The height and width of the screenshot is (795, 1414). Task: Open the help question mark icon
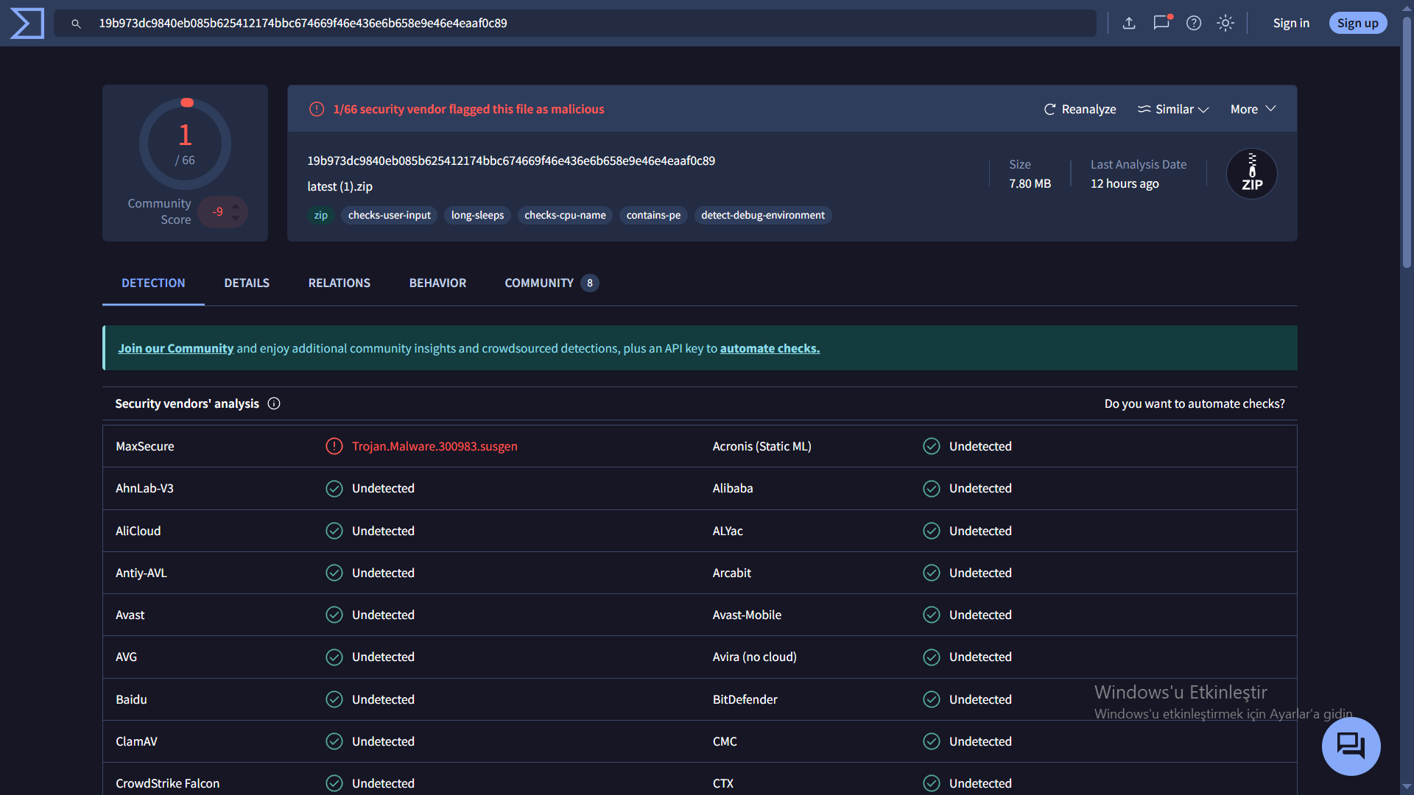pos(1194,23)
